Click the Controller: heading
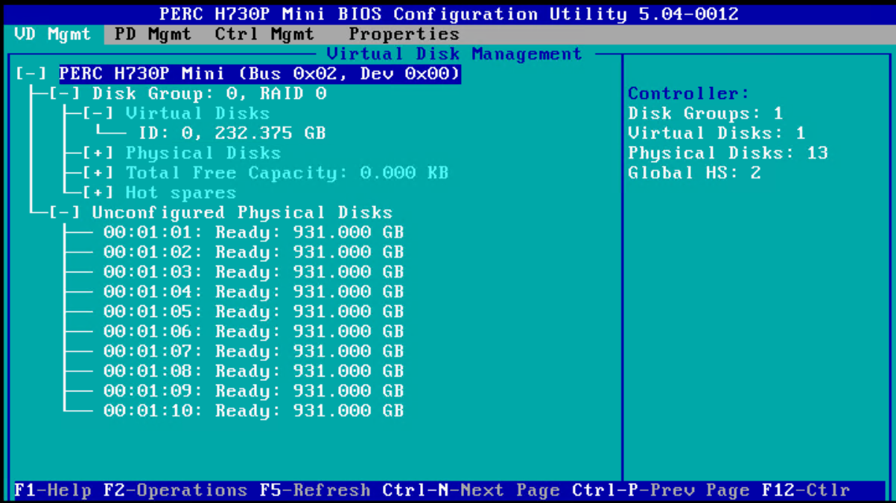The image size is (896, 503). click(689, 94)
